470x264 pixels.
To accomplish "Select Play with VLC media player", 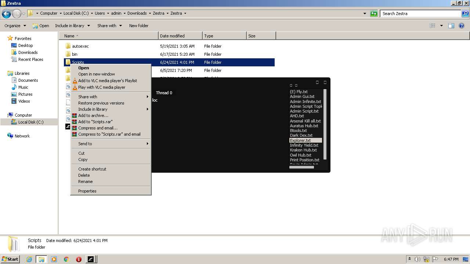I will coord(111,87).
